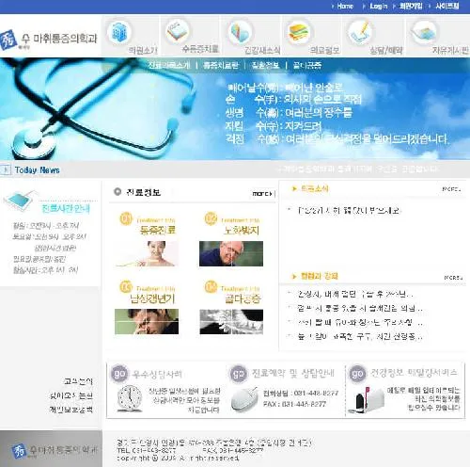The height and width of the screenshot is (467, 470).
Task: Click the 통증진료 title text
Action: pyautogui.click(x=158, y=230)
